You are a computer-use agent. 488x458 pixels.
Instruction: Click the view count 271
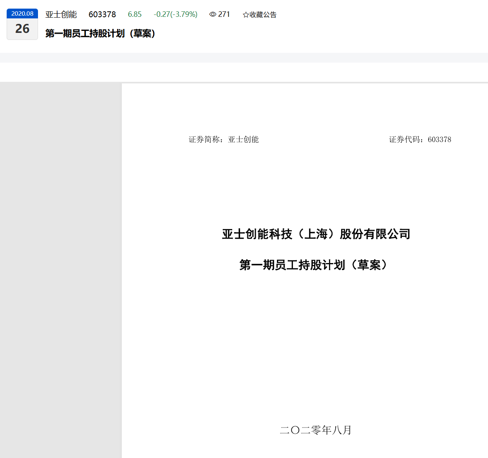tap(224, 14)
